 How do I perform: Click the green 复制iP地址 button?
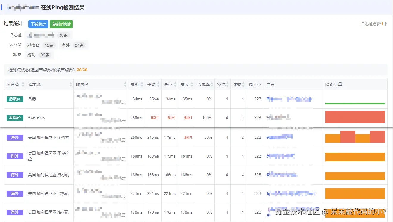[x=61, y=24]
